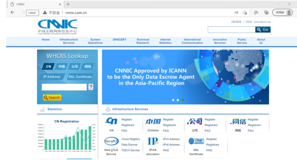The width and height of the screenshot is (297, 160).
Task: Click the Infrastructure Services section icon
Action: (108, 109)
